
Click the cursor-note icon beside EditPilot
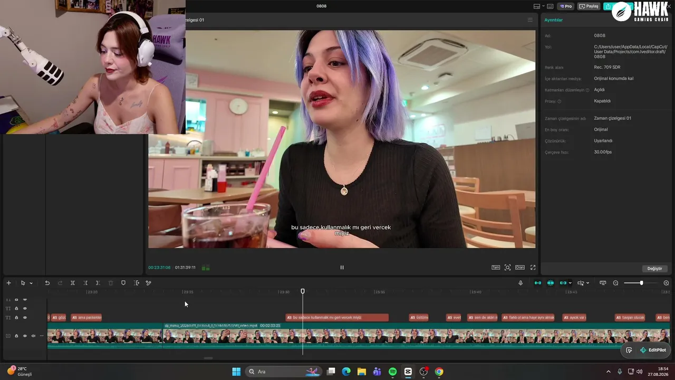coord(629,350)
